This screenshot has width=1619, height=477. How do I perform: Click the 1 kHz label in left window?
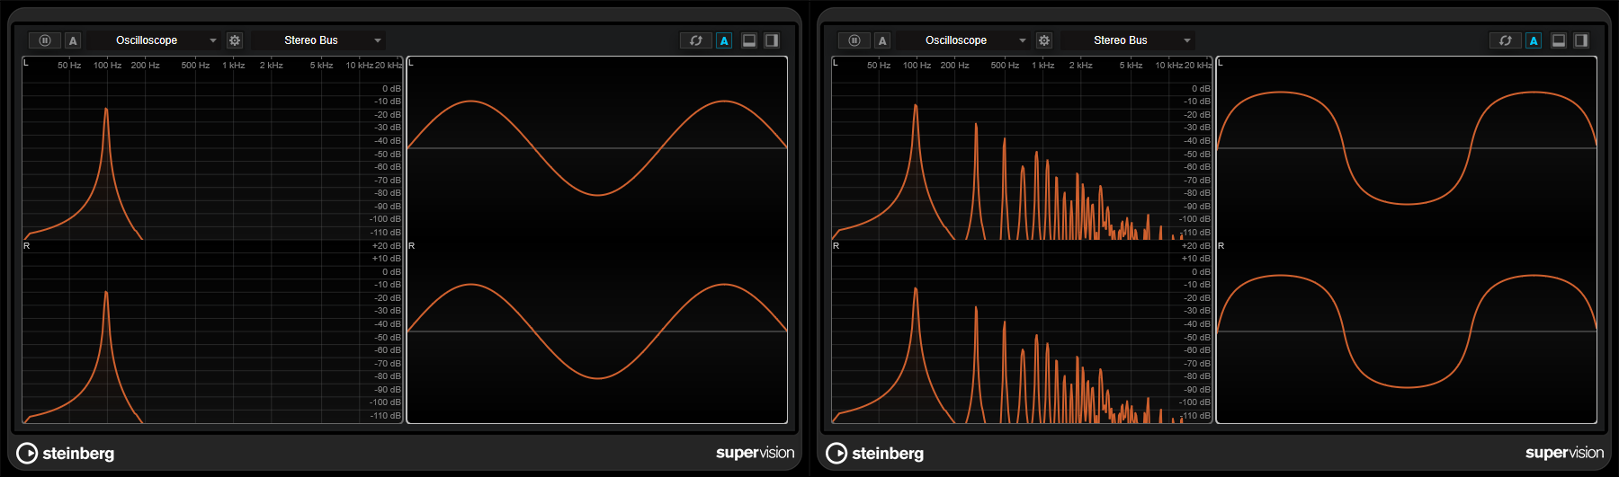234,66
